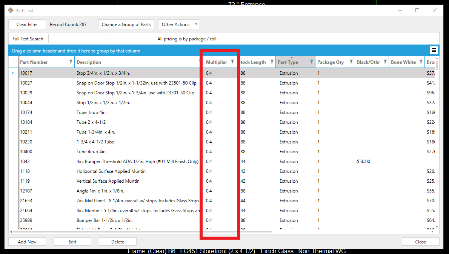The height and width of the screenshot is (254, 449).
Task: Select part number 10220
Action: [x=26, y=142]
